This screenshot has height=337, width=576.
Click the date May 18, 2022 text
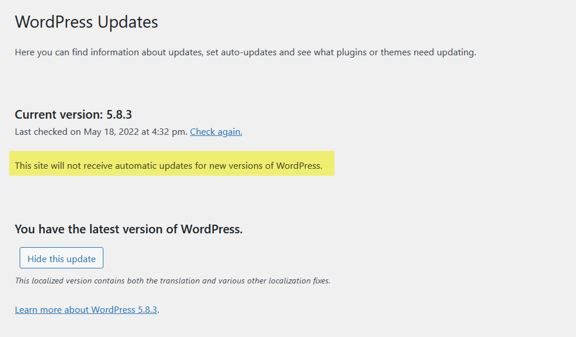(x=112, y=132)
